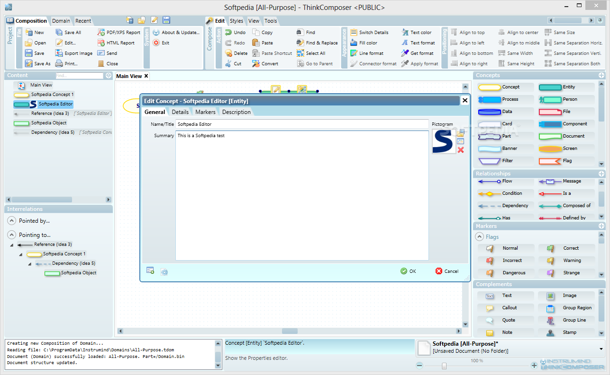Generate PDF/XPS Report
The height and width of the screenshot is (375, 610).
[x=119, y=33]
